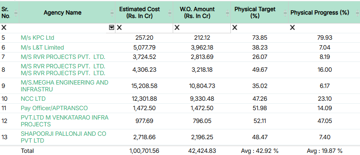360x155 pixels.
Task: Click the Physical Progress (%) header
Action: [x=320, y=13]
